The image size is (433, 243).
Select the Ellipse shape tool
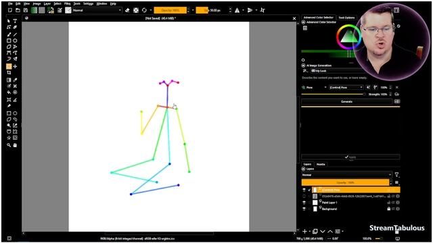click(x=15, y=40)
